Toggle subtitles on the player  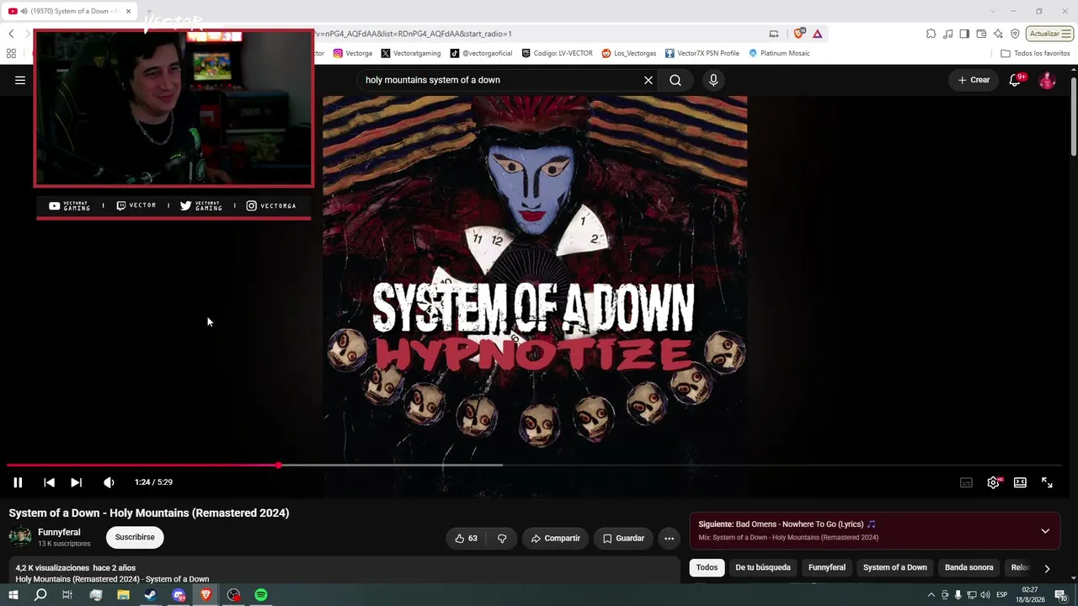click(966, 482)
